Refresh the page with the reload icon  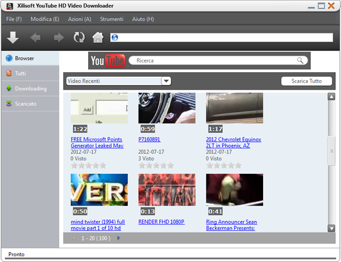79,38
